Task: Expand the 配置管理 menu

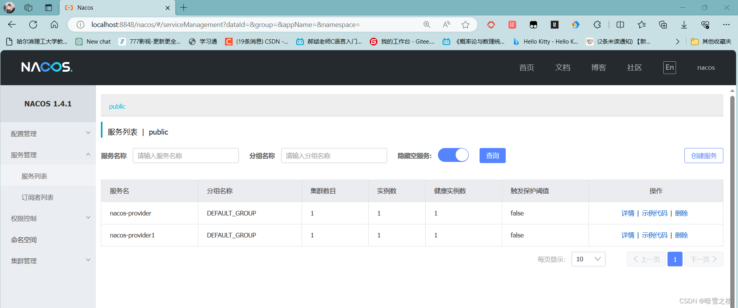Action: pyautogui.click(x=48, y=133)
